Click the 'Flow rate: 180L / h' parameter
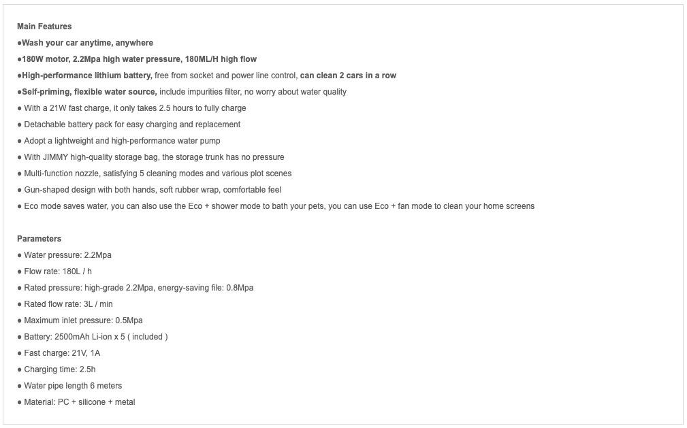This screenshot has width=687, height=428. tap(58, 271)
